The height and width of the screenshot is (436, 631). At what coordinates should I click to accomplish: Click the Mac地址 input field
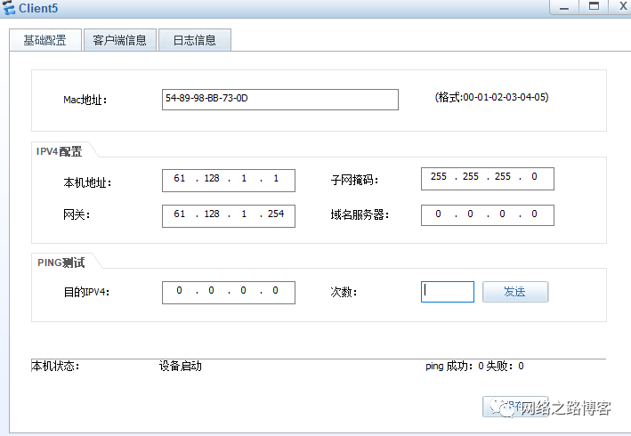point(280,100)
